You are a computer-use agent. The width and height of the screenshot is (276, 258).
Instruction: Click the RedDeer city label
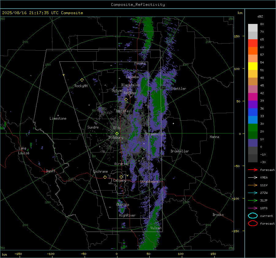(130, 93)
